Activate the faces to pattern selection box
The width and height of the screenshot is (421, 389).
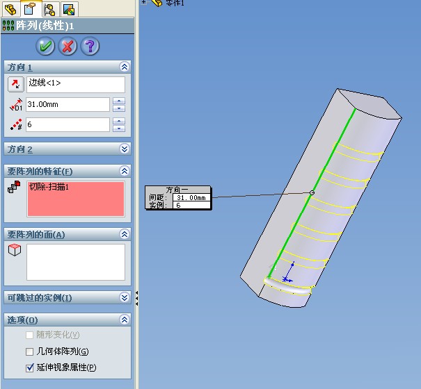[76, 262]
